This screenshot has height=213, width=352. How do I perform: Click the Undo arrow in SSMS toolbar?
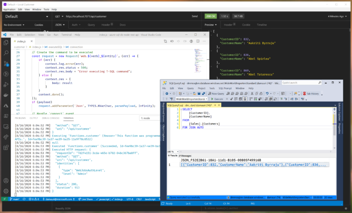coord(267,93)
